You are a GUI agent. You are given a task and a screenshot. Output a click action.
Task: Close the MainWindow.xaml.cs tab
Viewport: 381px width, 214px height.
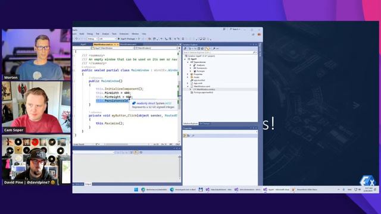point(118,45)
